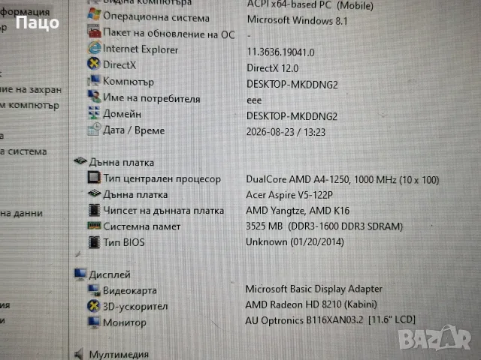Viewport: 481px width, 360px height.
Task: Select the Системна памет label
Action: pos(142,226)
